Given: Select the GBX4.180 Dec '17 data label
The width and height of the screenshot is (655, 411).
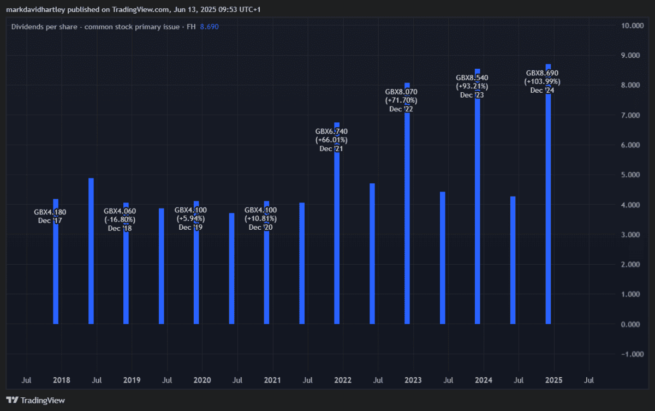Looking at the screenshot, I should 50,216.
